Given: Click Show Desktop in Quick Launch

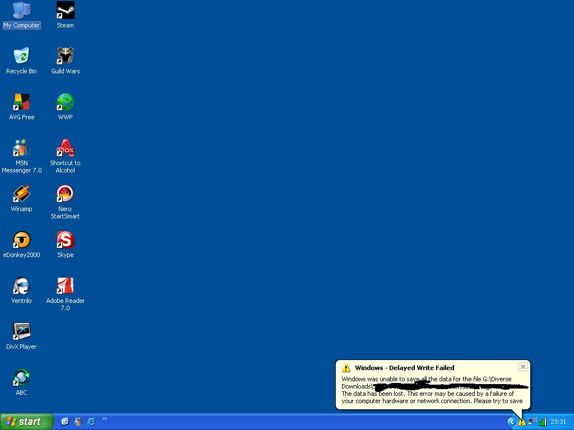Looking at the screenshot, I should pyautogui.click(x=65, y=422).
